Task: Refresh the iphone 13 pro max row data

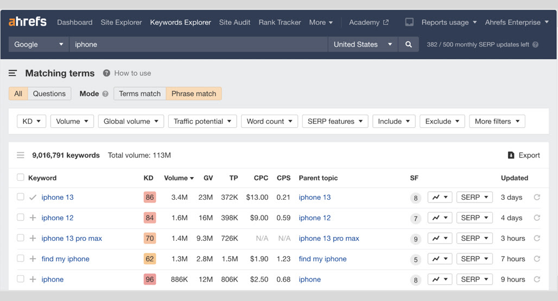Action: [537, 238]
